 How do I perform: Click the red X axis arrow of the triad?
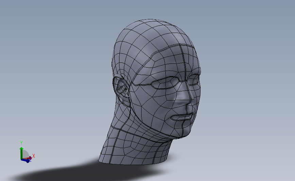click(28, 158)
